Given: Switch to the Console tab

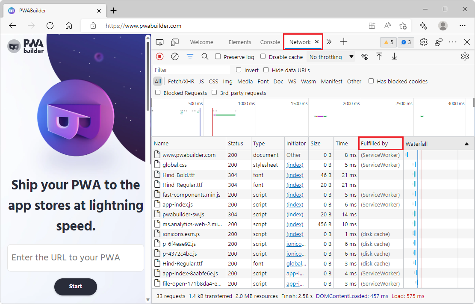Looking at the screenshot, I should pyautogui.click(x=270, y=42).
